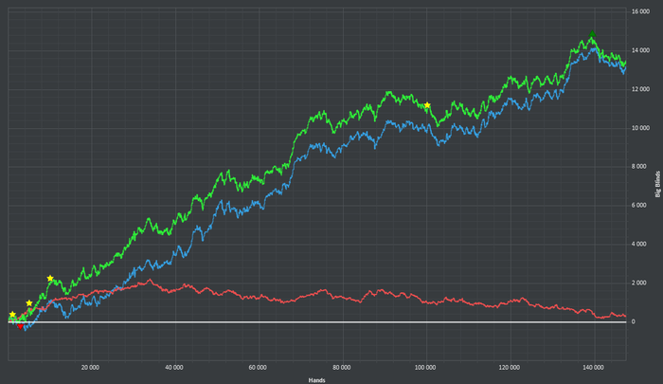This screenshot has width=663, height=384.
Task: Click the red downward triangle low-point marker
Action: click(20, 326)
